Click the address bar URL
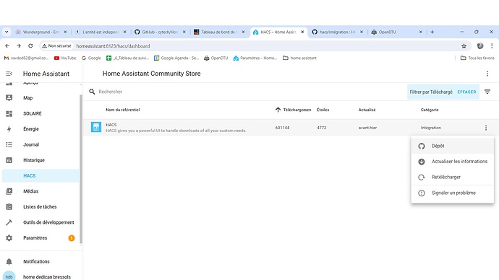499x280 pixels. pos(113,46)
